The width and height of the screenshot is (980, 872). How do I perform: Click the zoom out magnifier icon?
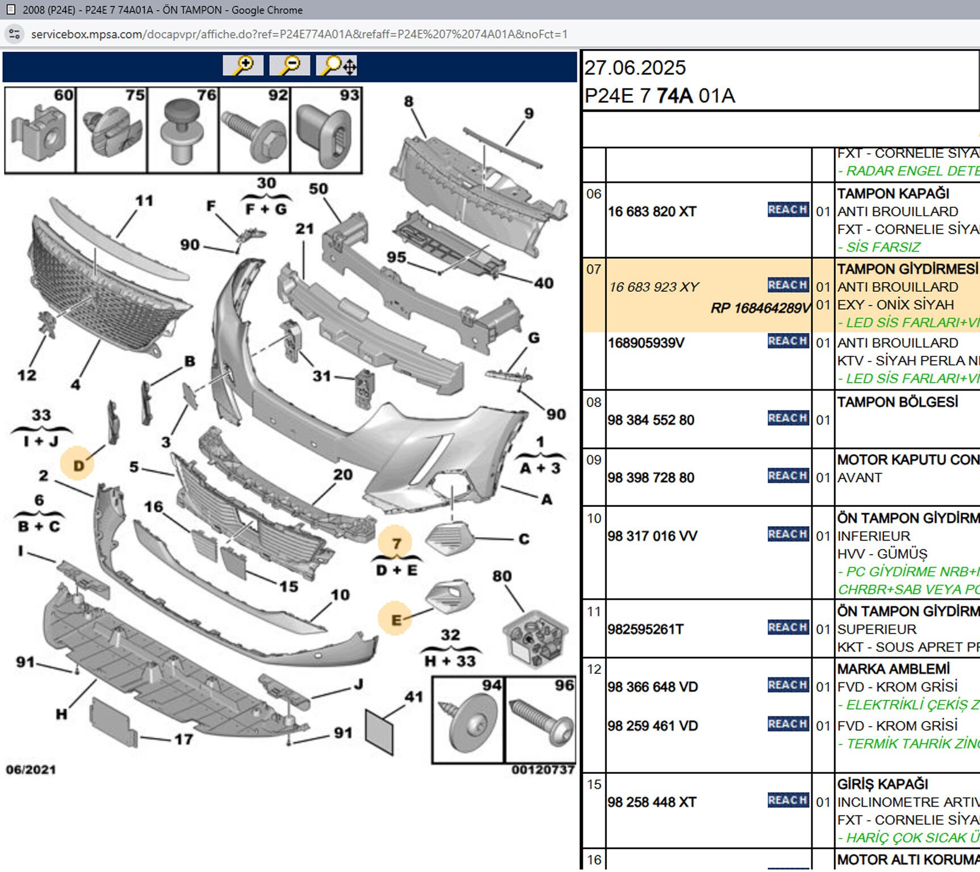(x=290, y=66)
